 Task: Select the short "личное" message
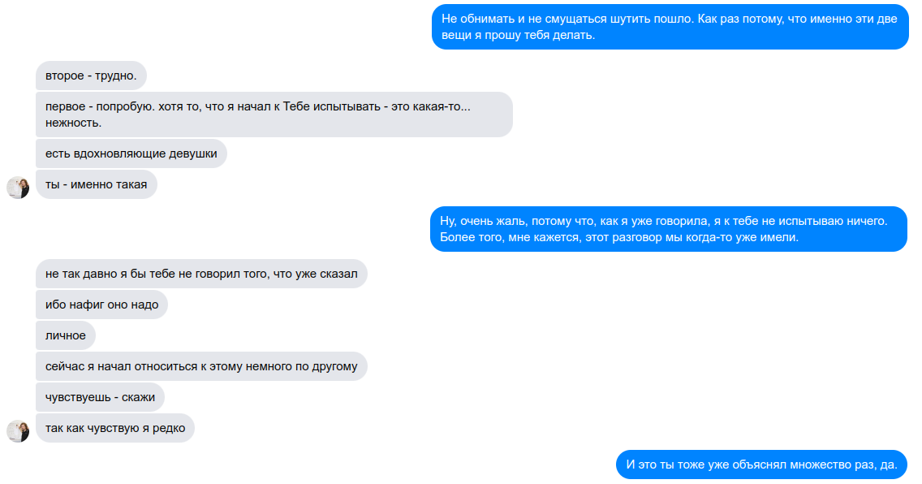(66, 335)
